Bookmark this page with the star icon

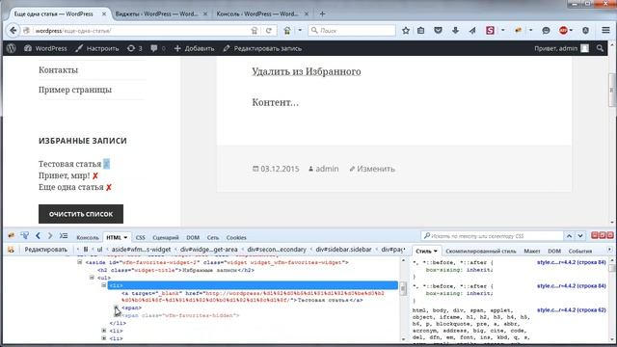click(406, 30)
